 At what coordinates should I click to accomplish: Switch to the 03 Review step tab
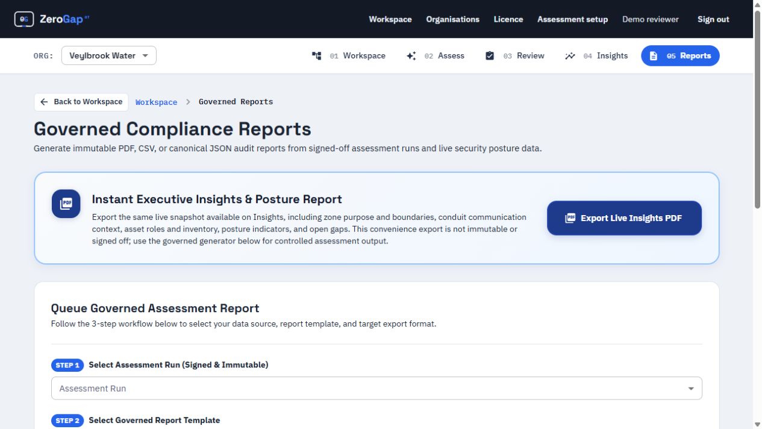[x=515, y=55]
